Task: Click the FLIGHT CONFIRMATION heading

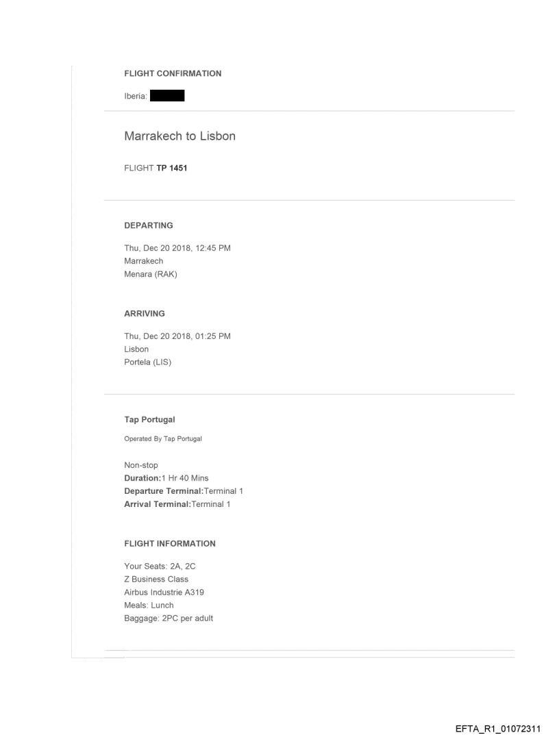Action: coord(173,73)
